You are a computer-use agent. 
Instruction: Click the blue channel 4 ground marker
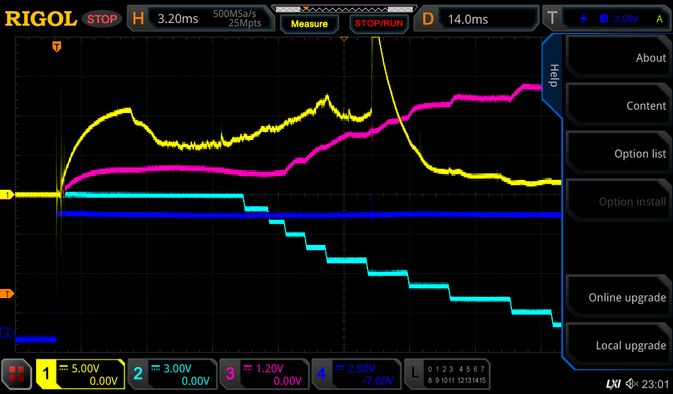click(8, 334)
